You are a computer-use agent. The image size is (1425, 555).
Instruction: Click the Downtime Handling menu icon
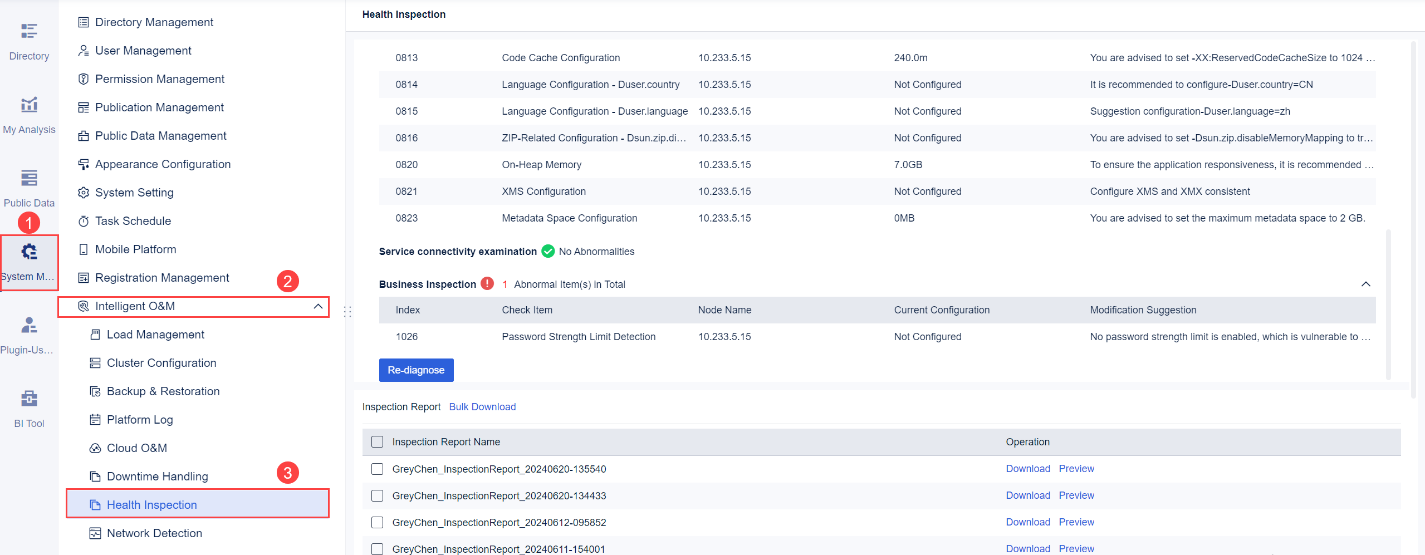click(x=95, y=477)
